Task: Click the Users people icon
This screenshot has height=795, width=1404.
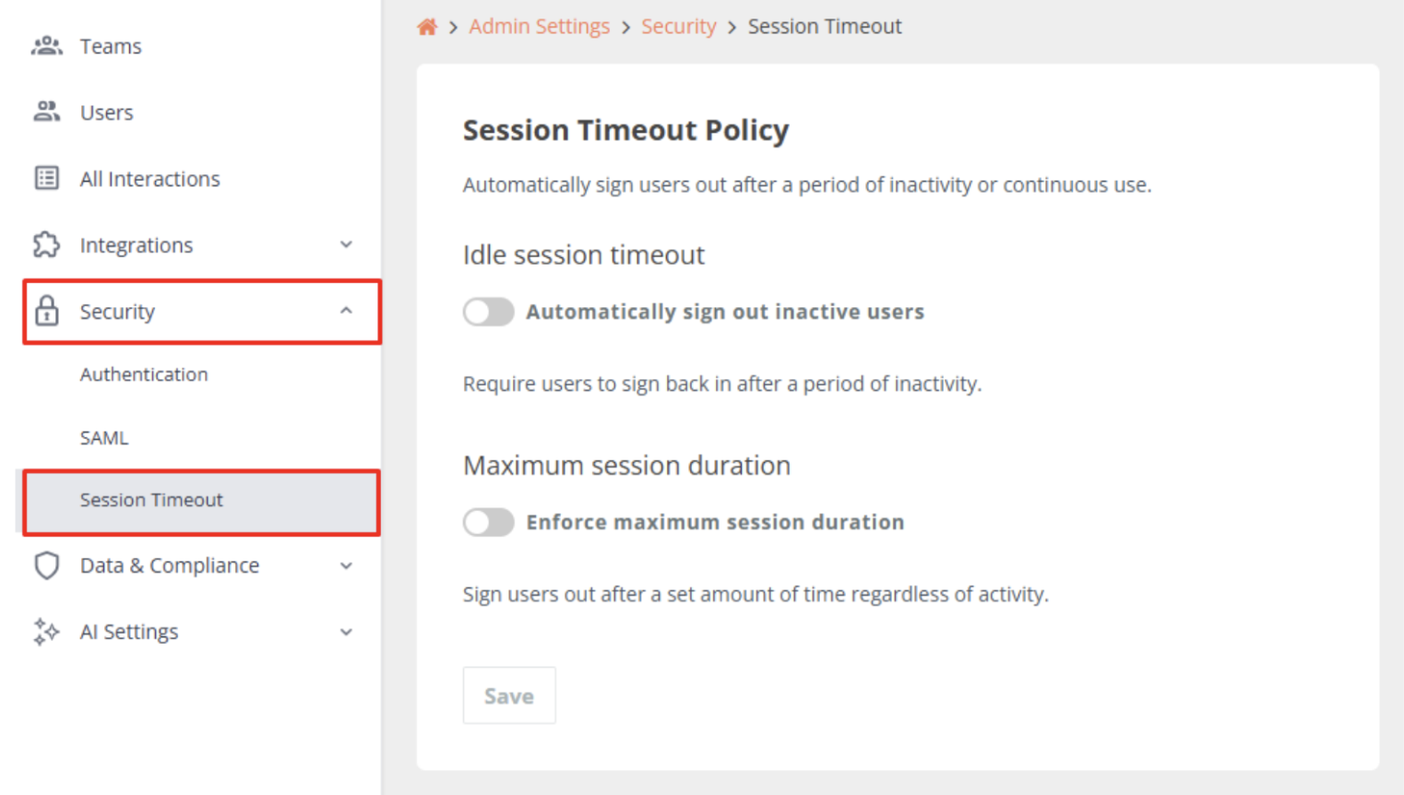Action: point(46,113)
